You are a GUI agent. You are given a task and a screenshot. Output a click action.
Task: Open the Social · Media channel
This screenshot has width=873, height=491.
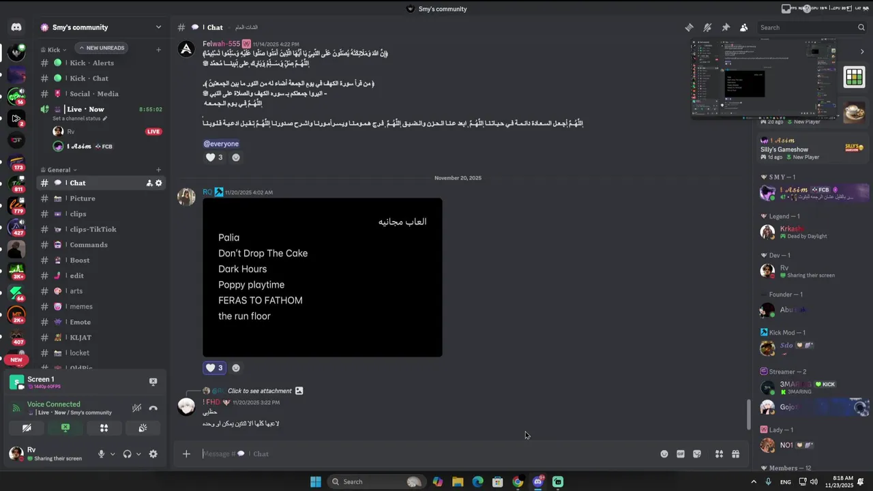[x=101, y=93]
